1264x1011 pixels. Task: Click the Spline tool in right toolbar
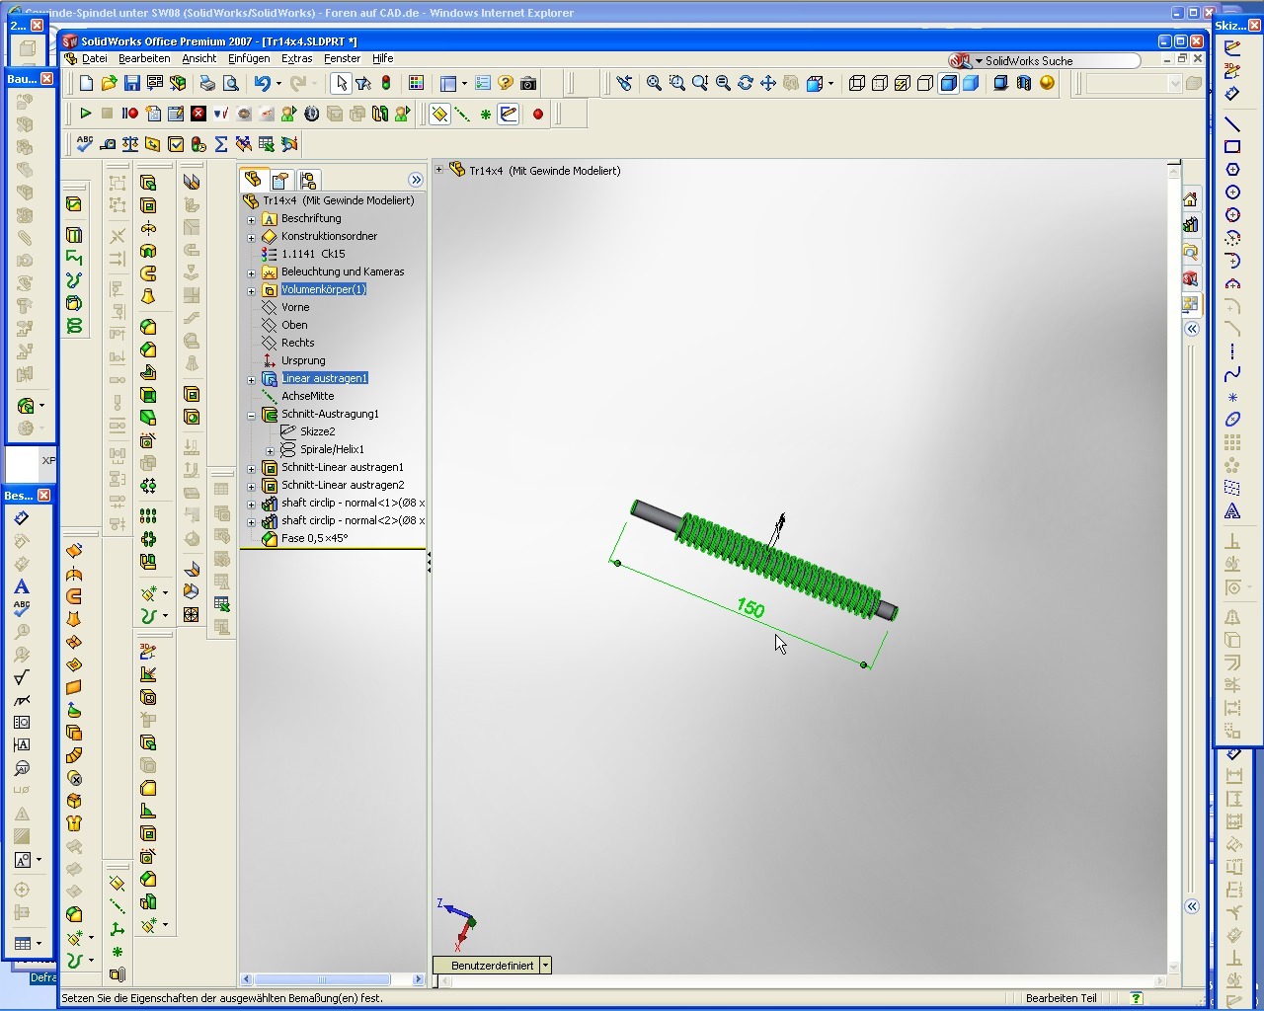[1232, 375]
